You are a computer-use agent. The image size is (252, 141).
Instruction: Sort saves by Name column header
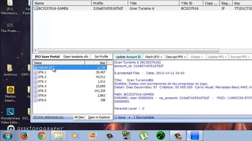tap(62, 3)
